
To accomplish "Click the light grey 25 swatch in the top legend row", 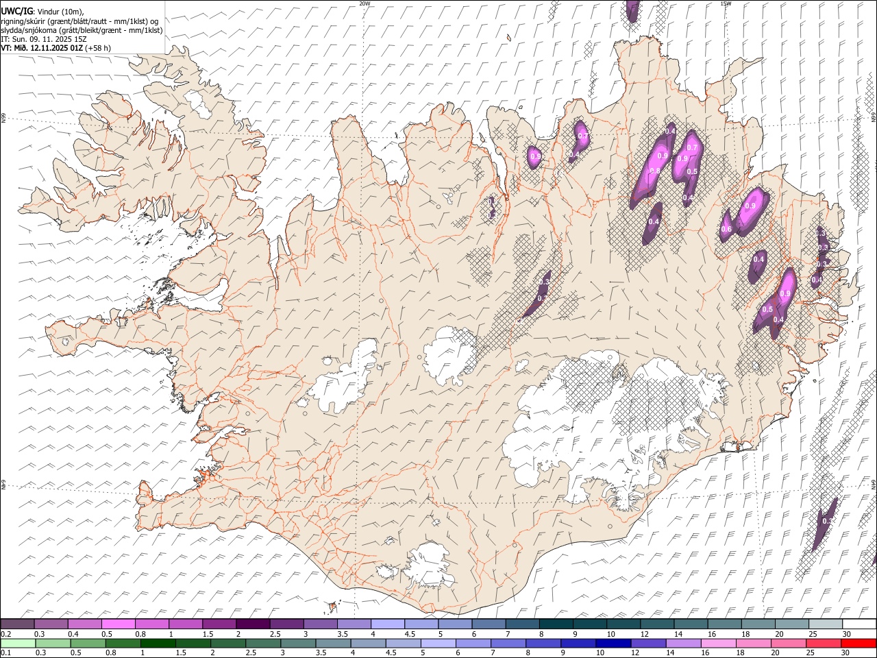I will point(825,624).
